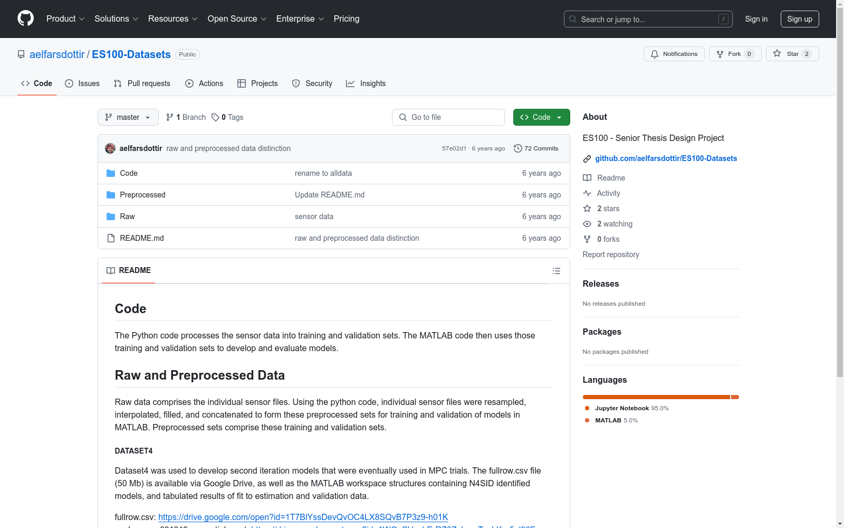Open the Issues tab

pyautogui.click(x=82, y=83)
